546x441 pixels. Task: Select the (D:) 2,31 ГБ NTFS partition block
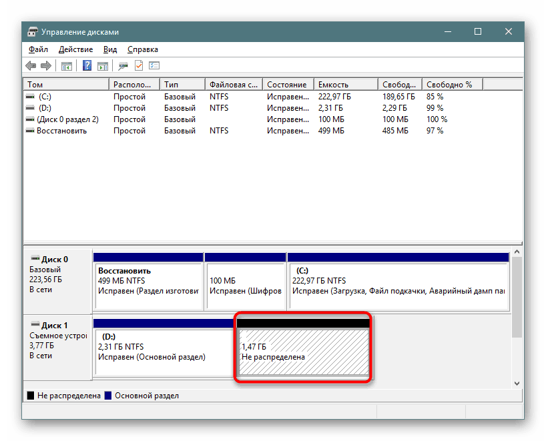164,352
